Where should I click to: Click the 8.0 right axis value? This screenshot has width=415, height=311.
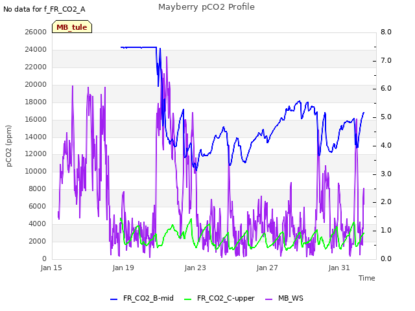pyautogui.click(x=386, y=32)
